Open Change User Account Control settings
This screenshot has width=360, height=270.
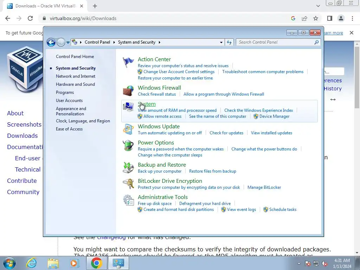click(x=179, y=72)
